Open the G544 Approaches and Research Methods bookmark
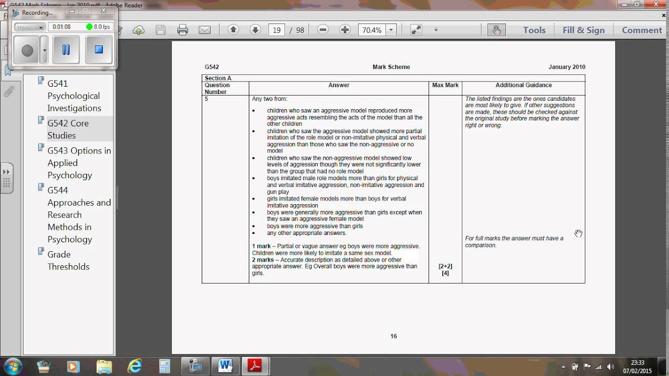 (x=79, y=215)
